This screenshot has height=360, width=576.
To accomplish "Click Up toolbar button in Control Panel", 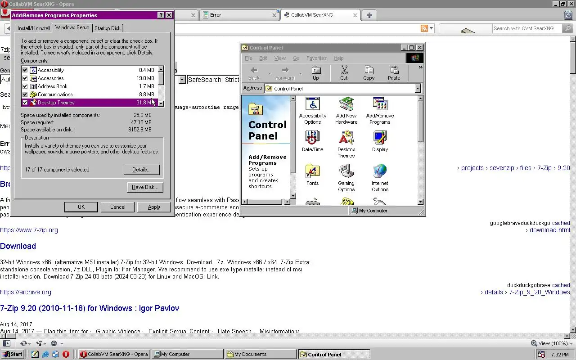I will click(x=316, y=73).
